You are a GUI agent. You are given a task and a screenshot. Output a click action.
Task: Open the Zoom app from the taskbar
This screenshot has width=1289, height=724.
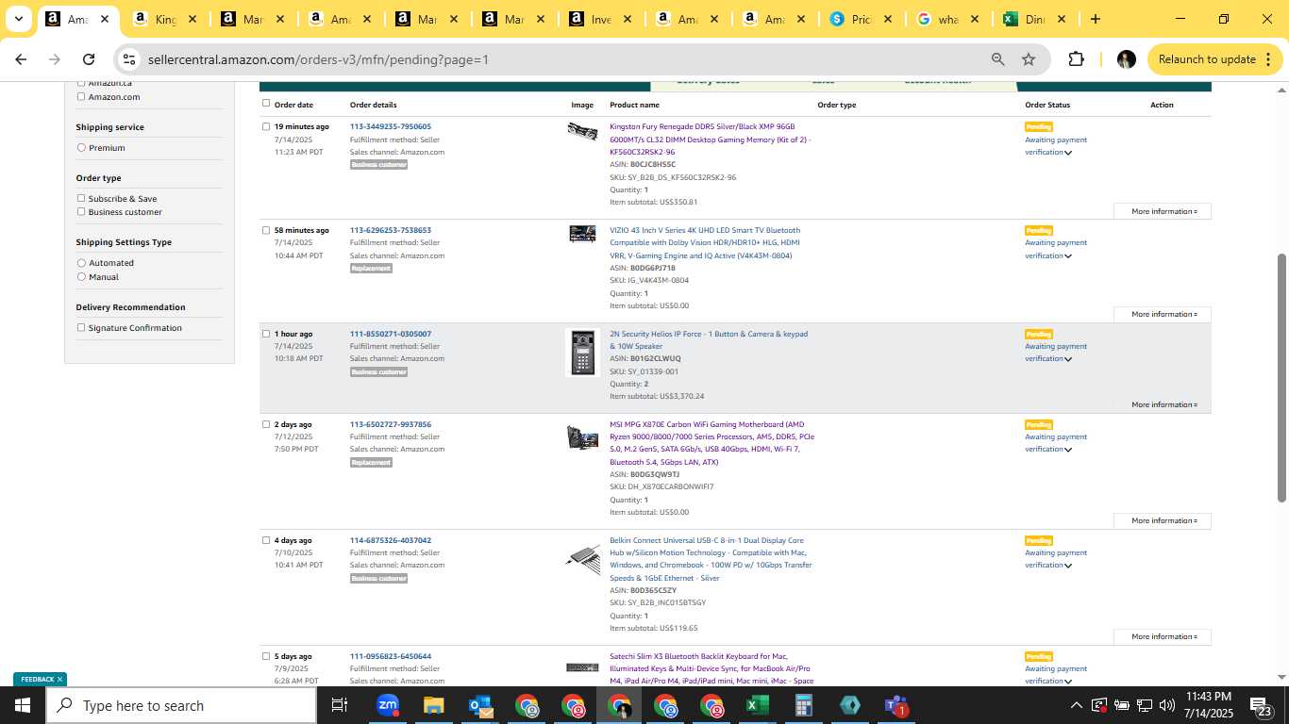coord(387,705)
